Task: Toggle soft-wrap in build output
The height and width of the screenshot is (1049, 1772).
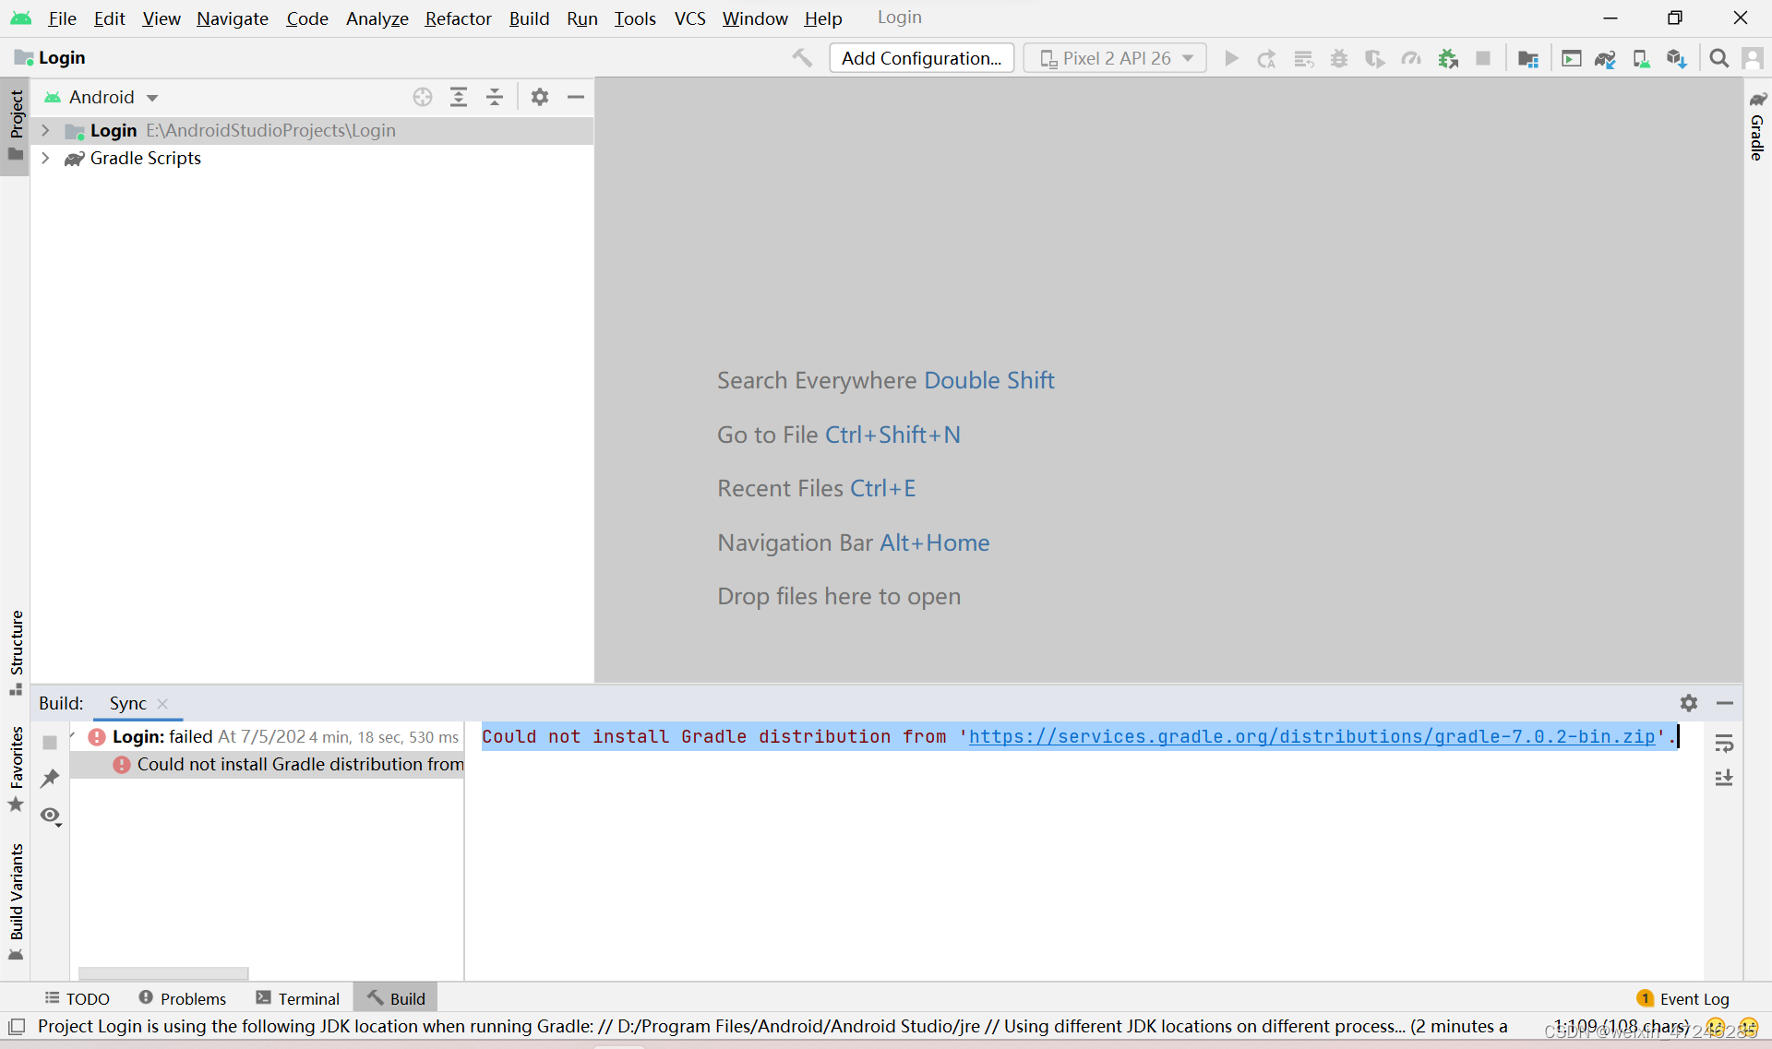Action: point(1724,744)
